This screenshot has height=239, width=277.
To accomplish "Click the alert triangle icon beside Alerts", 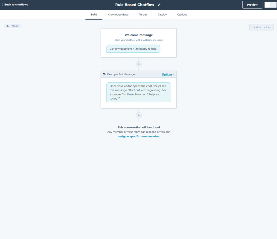I will (7, 26).
